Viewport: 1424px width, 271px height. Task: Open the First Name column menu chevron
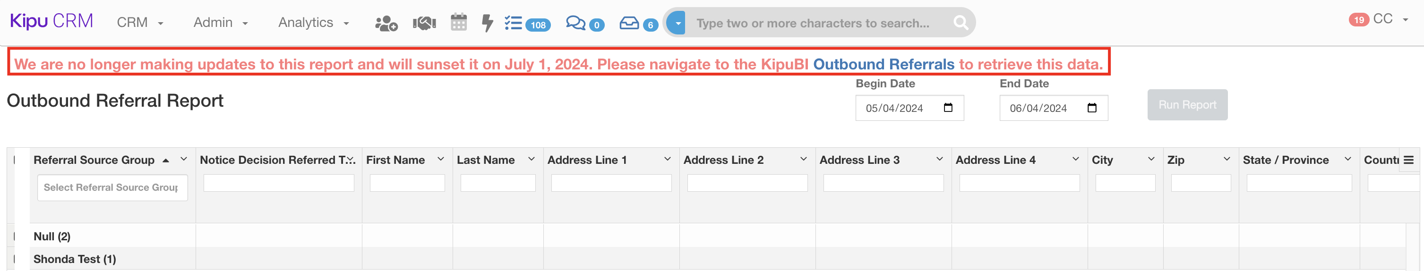pyautogui.click(x=441, y=160)
